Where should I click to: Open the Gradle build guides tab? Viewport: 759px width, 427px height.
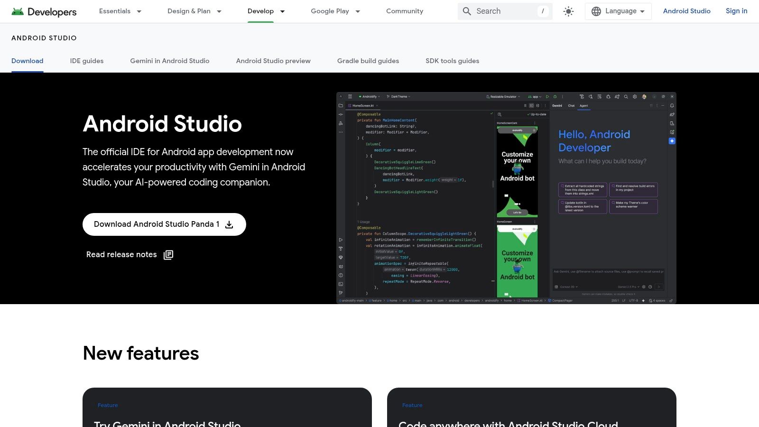click(368, 61)
